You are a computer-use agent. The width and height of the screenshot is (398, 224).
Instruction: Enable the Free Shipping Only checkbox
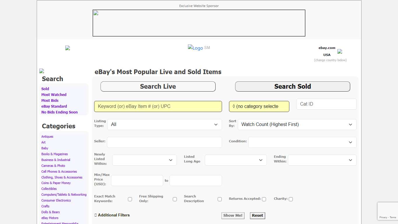175,199
